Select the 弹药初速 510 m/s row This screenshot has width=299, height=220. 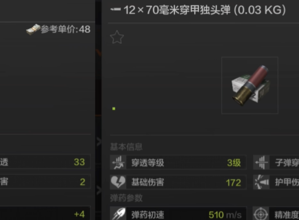point(178,214)
